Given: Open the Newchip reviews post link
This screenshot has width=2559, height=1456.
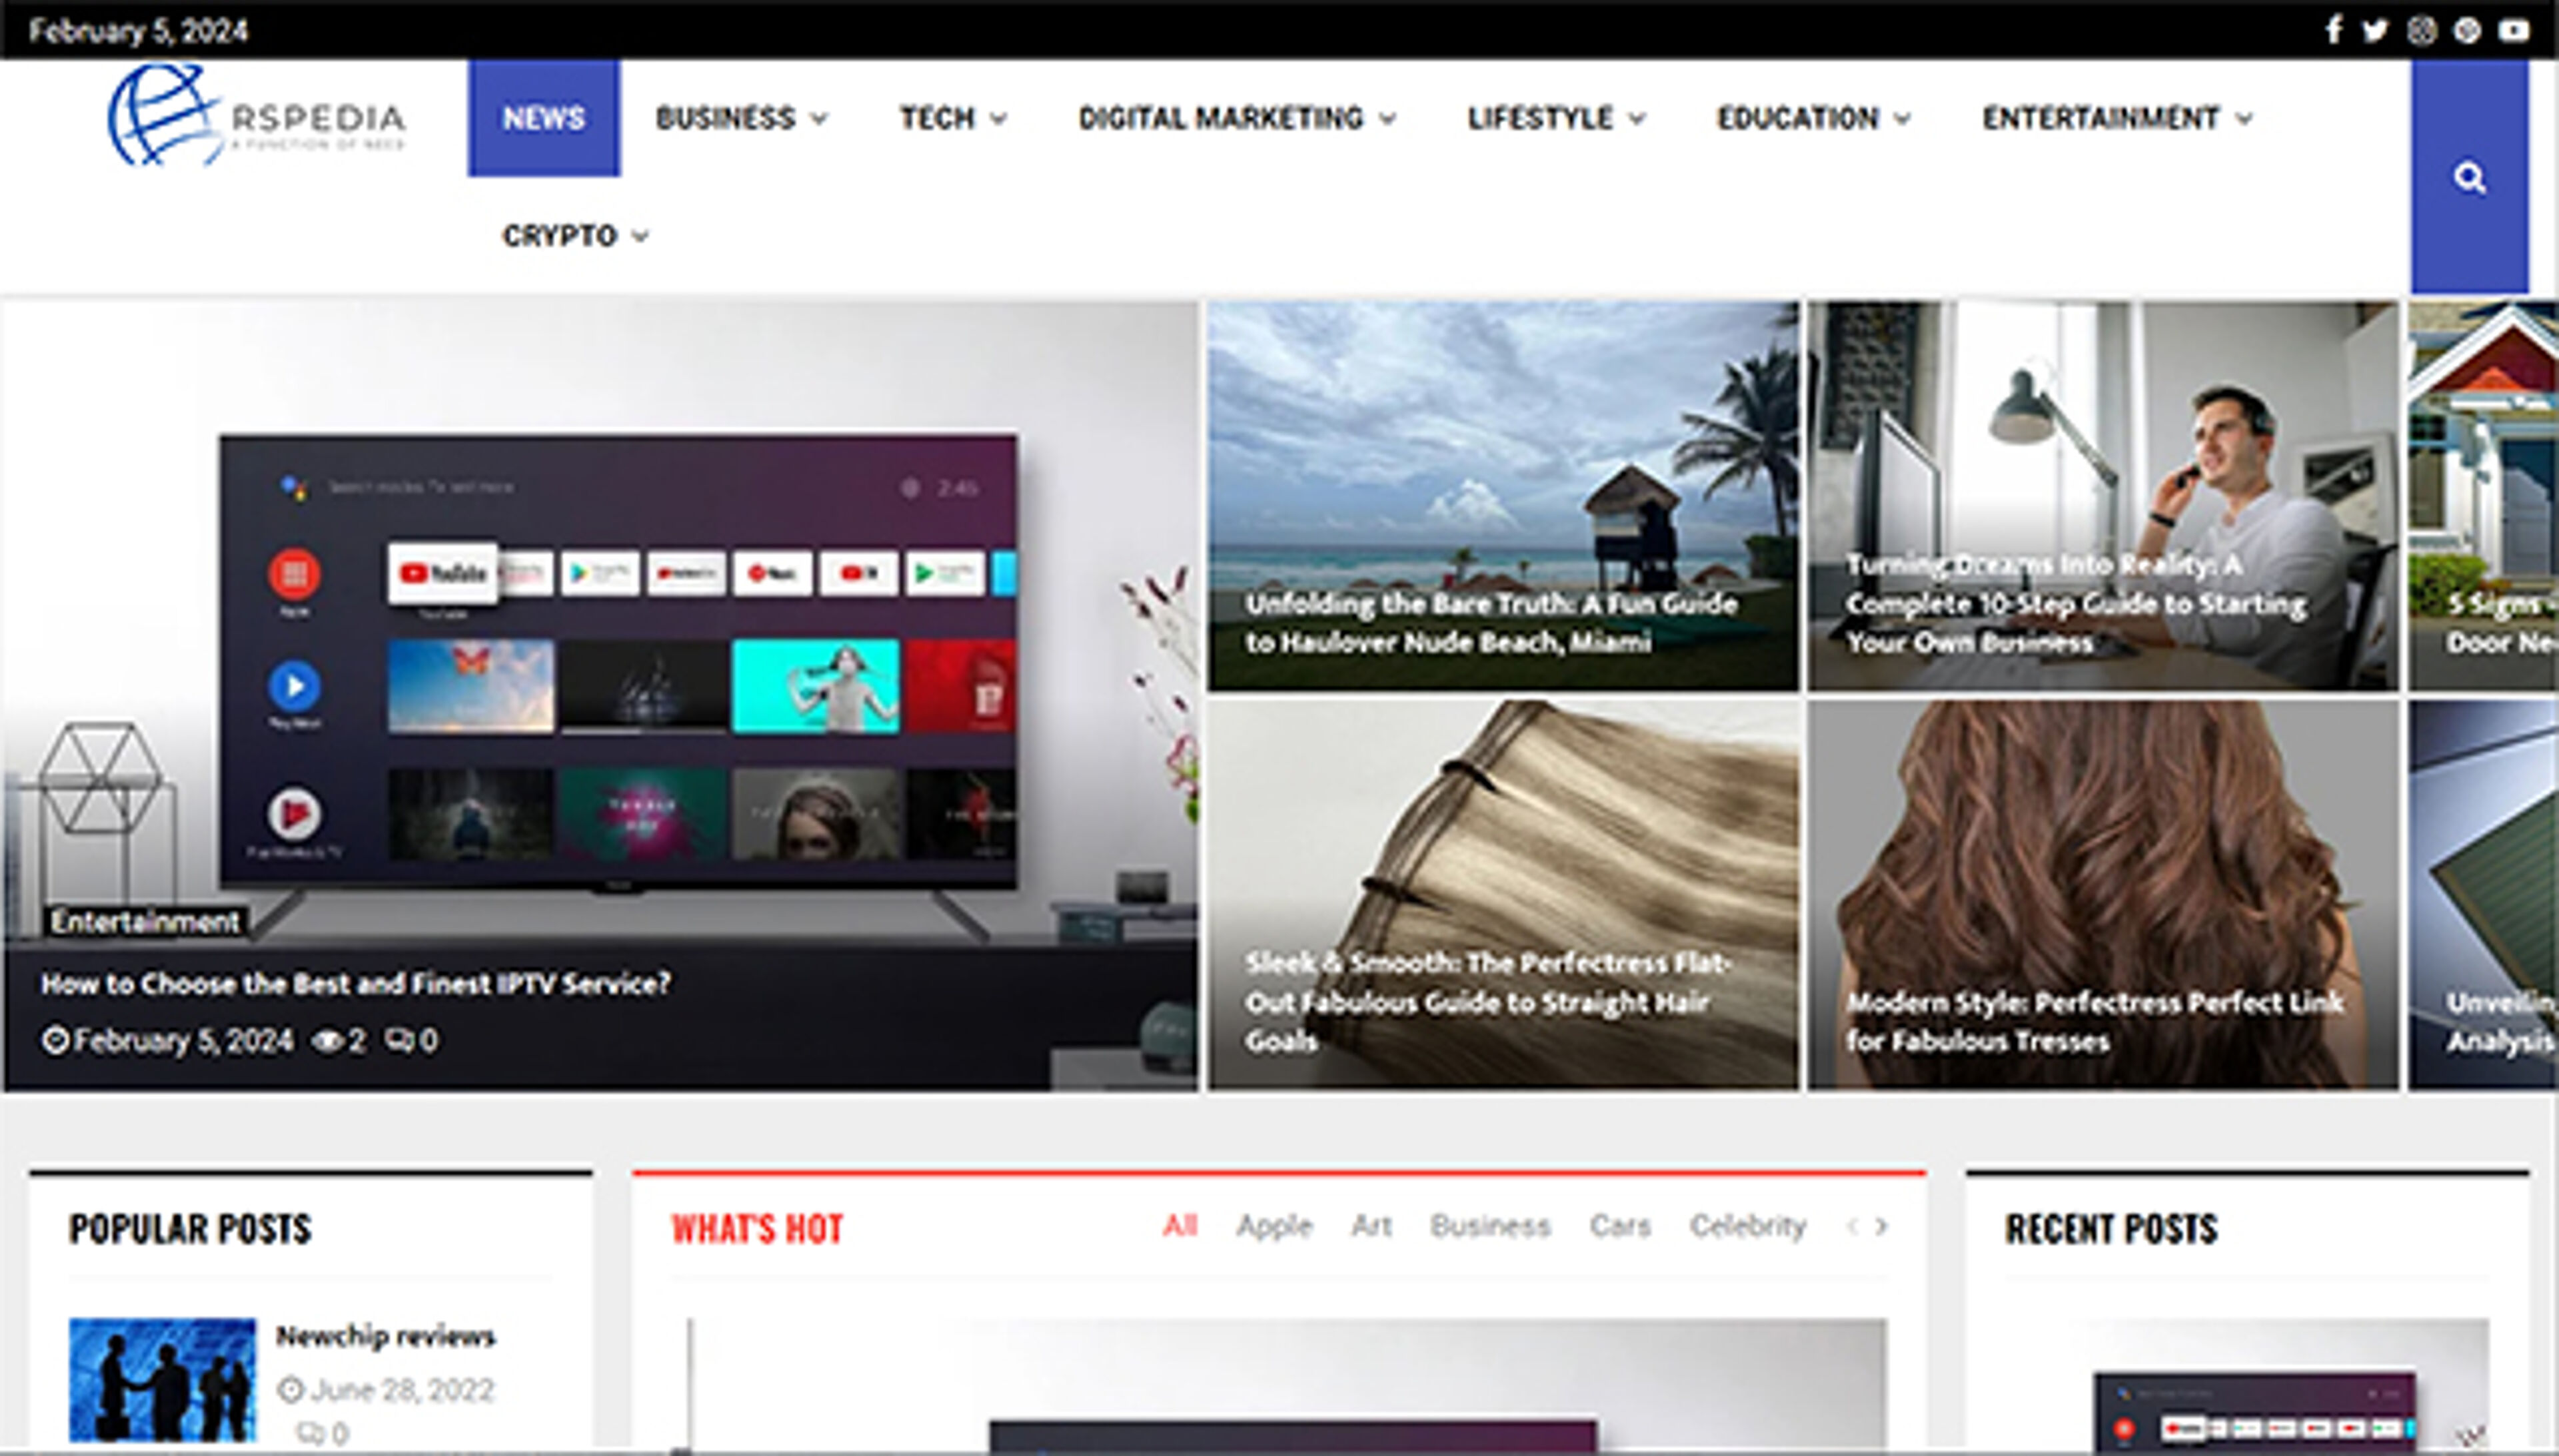Looking at the screenshot, I should pyautogui.click(x=385, y=1336).
